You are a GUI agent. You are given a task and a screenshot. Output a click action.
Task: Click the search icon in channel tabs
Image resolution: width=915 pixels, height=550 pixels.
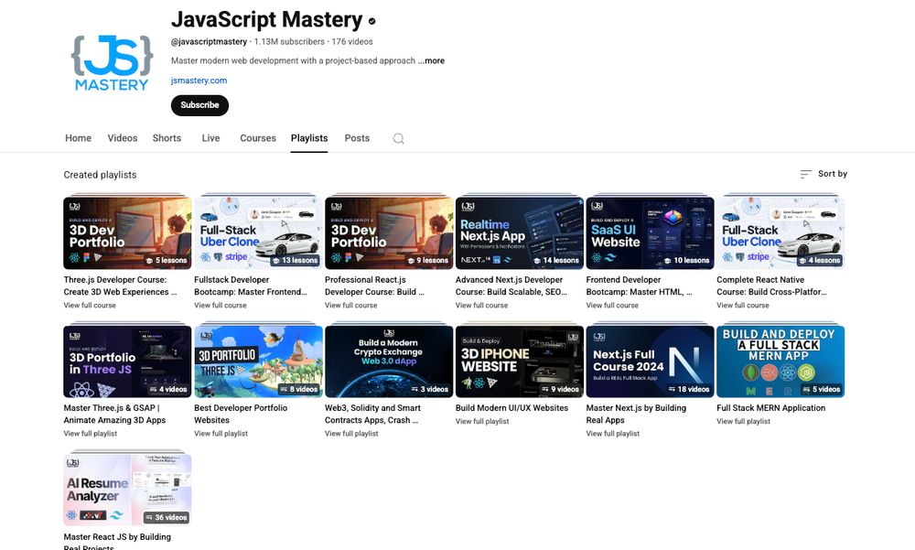pos(399,138)
